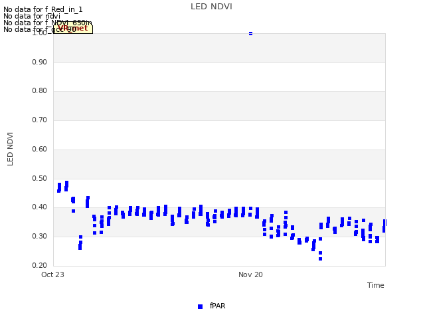Click the 'No data for f_Red_in_1' message
This screenshot has width=425, height=319.
coord(42,9)
